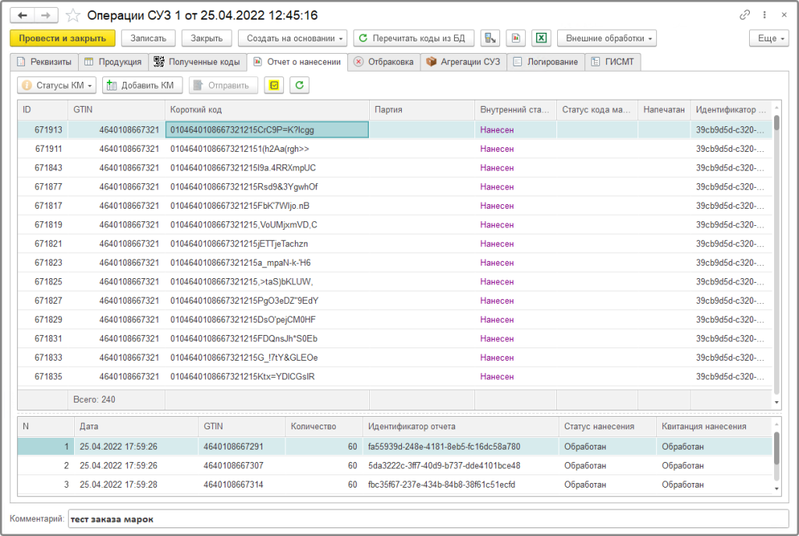Open the Полученные коды tab
The image size is (799, 536).
197,62
